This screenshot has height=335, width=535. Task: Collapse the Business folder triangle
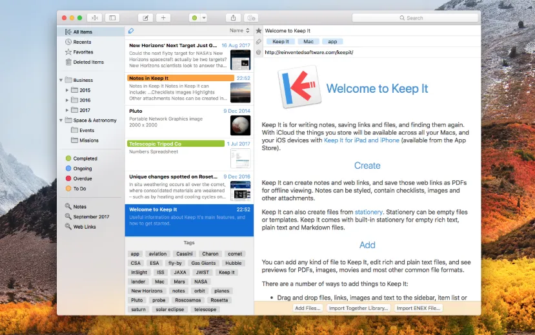pyautogui.click(x=61, y=80)
